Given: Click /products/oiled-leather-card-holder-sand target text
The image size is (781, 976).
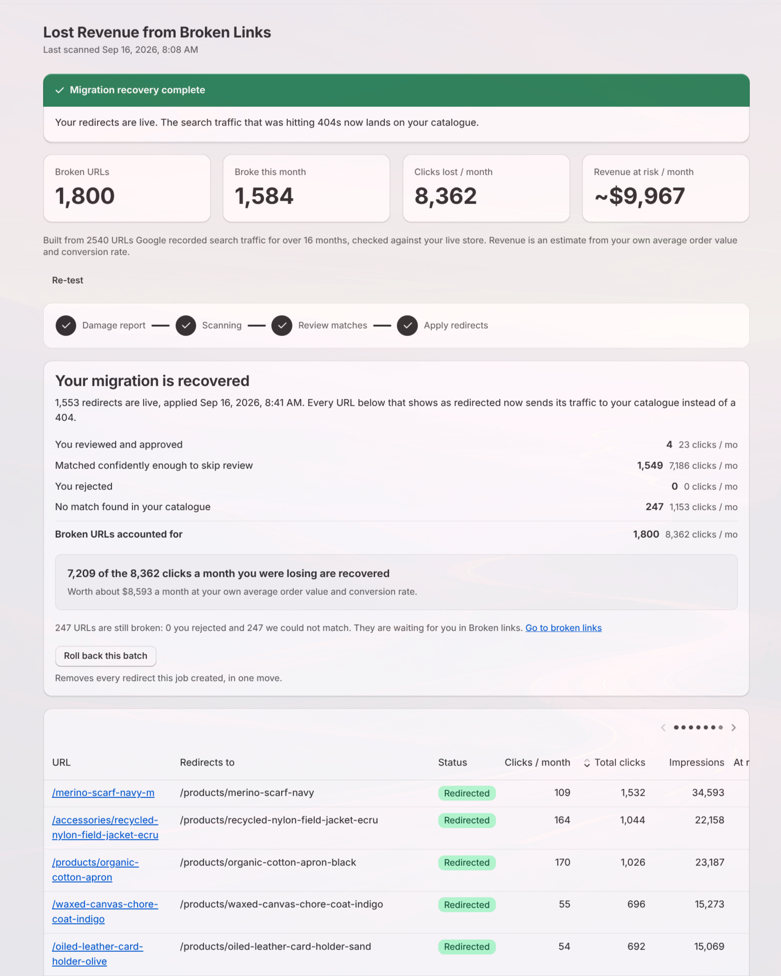Looking at the screenshot, I should pos(275,947).
